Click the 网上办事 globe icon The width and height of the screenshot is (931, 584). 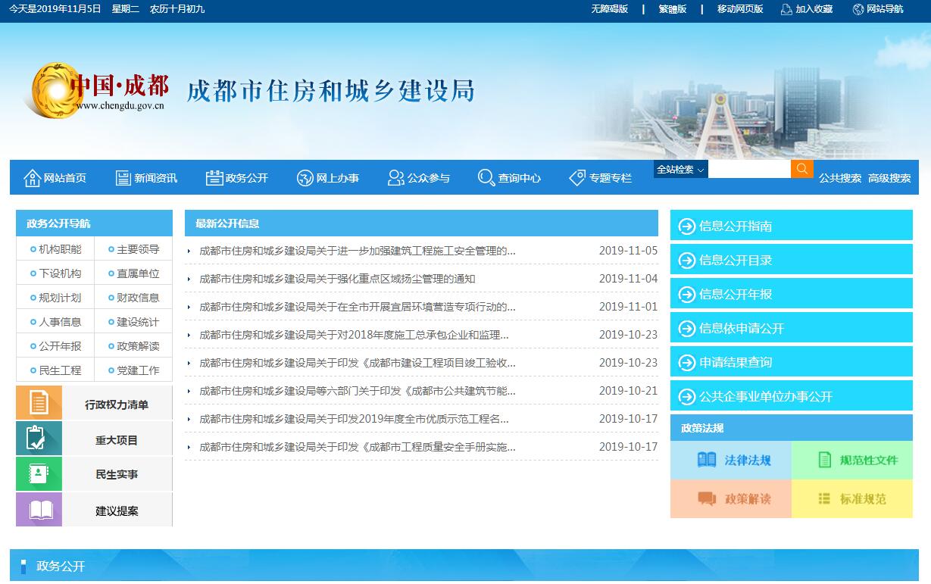(305, 178)
